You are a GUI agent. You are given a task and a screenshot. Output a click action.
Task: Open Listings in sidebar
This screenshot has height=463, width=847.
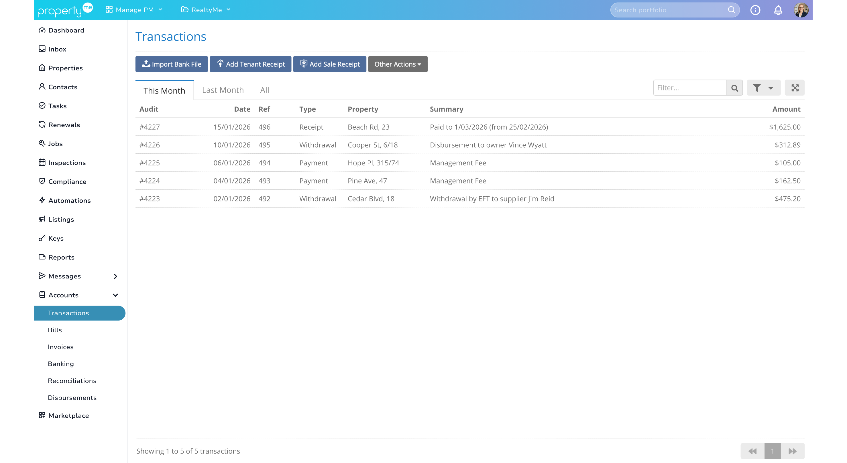point(56,219)
